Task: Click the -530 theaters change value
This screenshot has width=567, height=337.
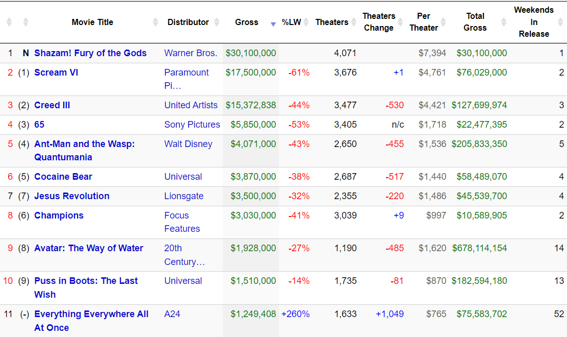Action: point(395,105)
